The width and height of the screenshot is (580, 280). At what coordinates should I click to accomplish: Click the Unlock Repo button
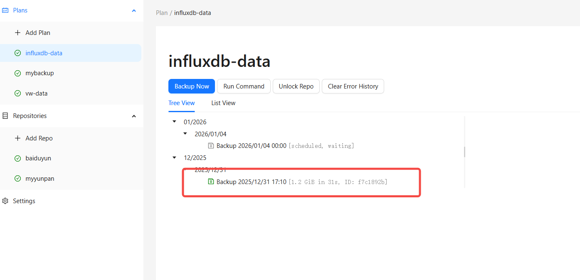click(x=296, y=86)
